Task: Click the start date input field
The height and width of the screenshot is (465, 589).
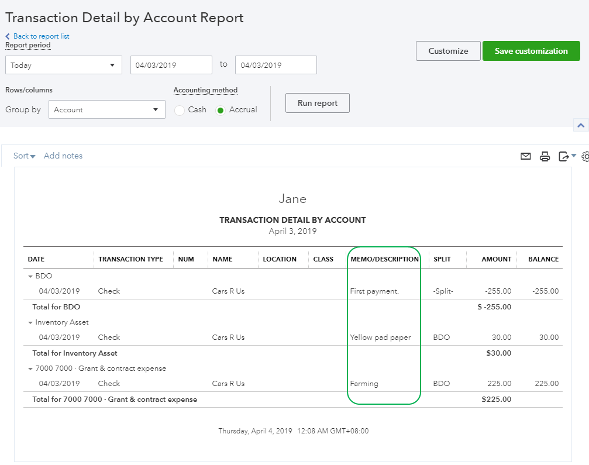Action: pyautogui.click(x=171, y=65)
